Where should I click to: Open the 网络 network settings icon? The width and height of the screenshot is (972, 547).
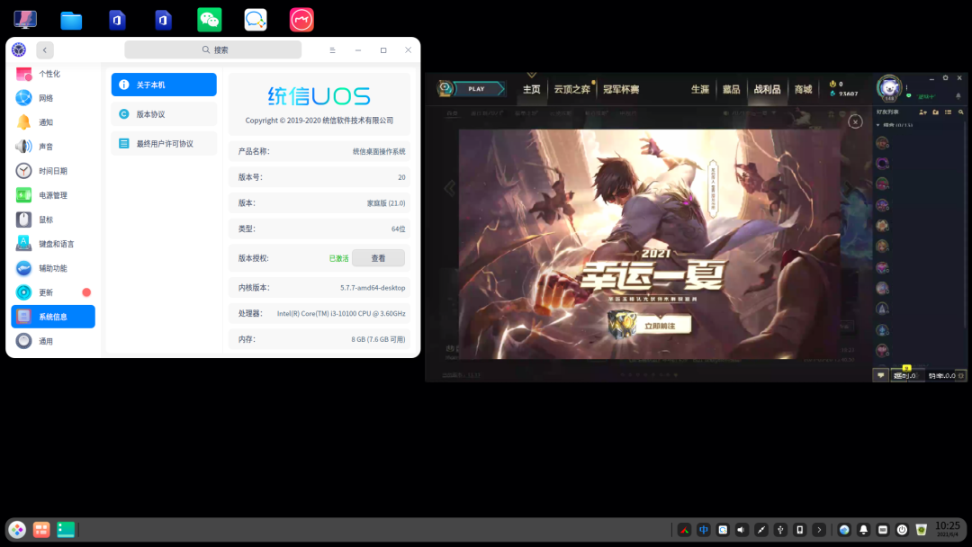23,98
